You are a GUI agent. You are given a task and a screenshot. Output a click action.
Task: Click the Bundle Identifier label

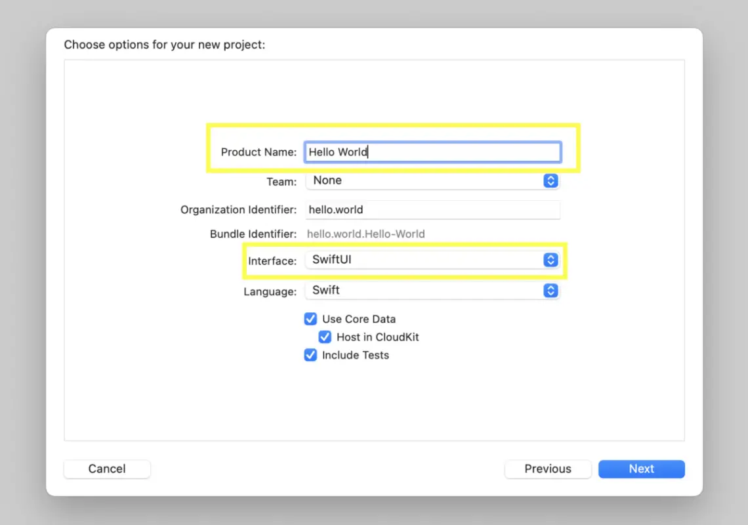pyautogui.click(x=253, y=234)
